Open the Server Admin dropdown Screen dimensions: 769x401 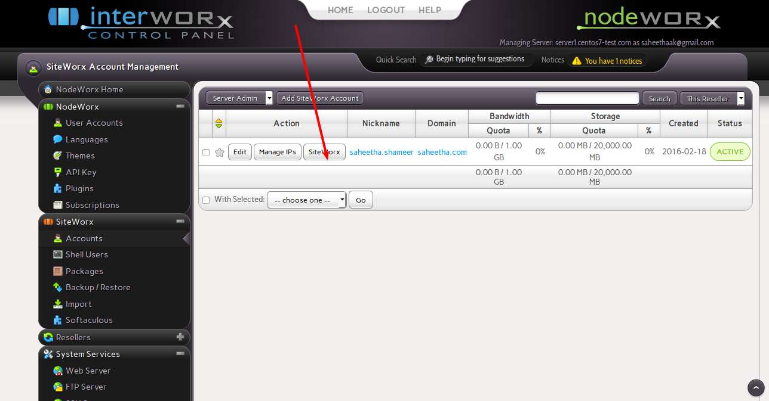[x=239, y=98]
